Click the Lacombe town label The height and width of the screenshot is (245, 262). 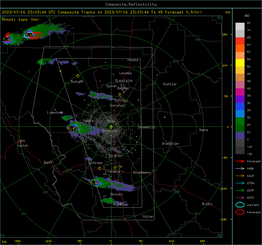[125, 73]
